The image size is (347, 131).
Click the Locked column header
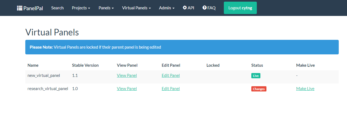[213, 65]
